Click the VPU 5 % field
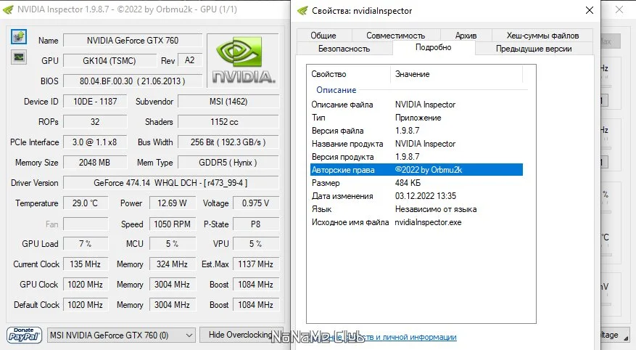This screenshot has height=350, width=636. click(x=256, y=243)
